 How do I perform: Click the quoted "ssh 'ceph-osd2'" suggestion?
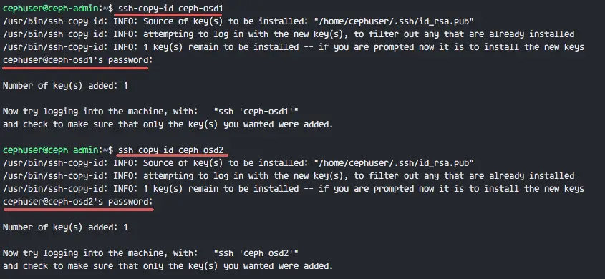[256, 253]
